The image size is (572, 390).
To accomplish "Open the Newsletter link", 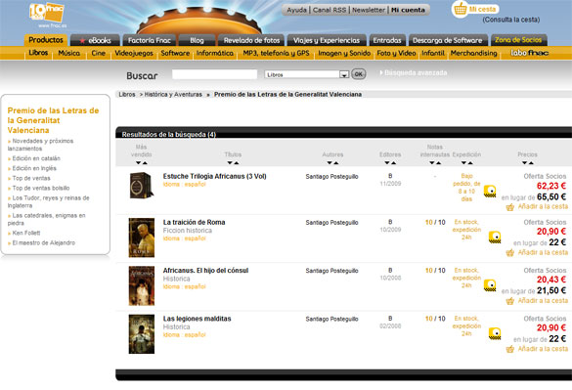I will (x=369, y=10).
